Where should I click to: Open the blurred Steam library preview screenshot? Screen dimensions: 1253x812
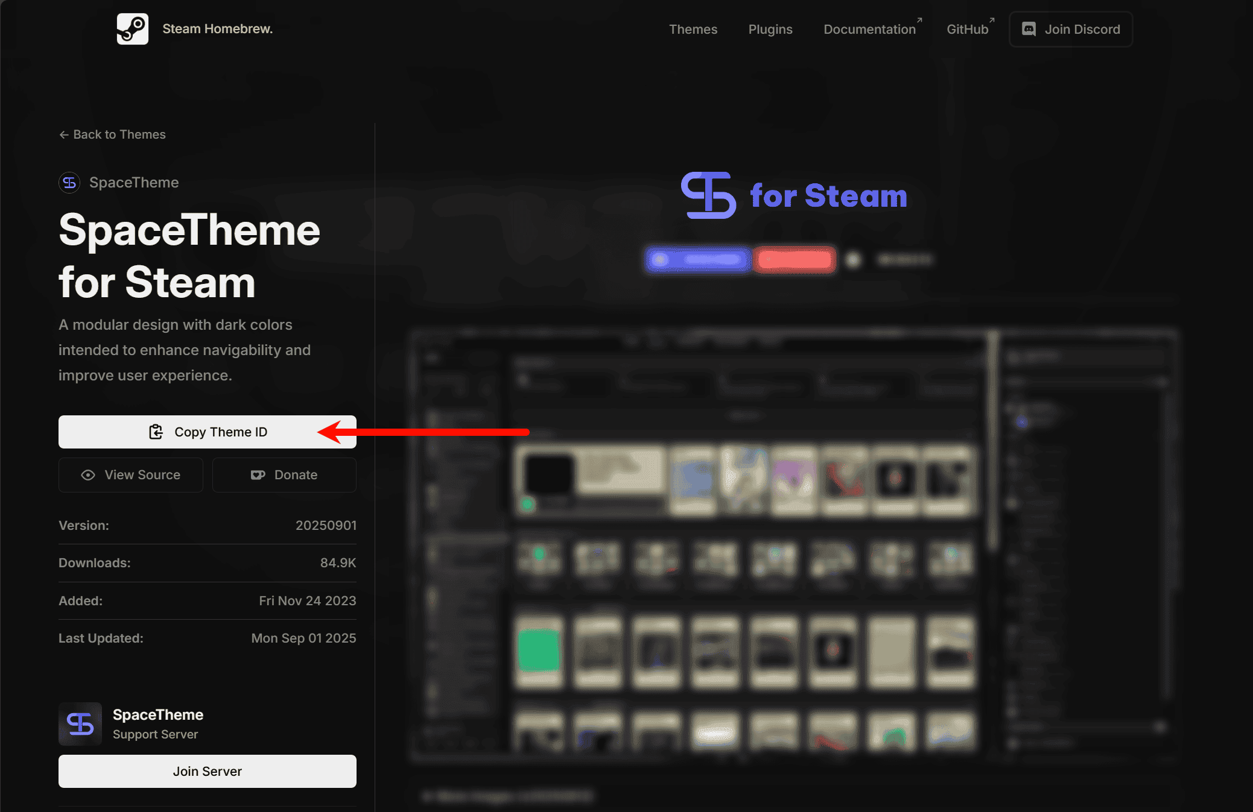pyautogui.click(x=793, y=546)
